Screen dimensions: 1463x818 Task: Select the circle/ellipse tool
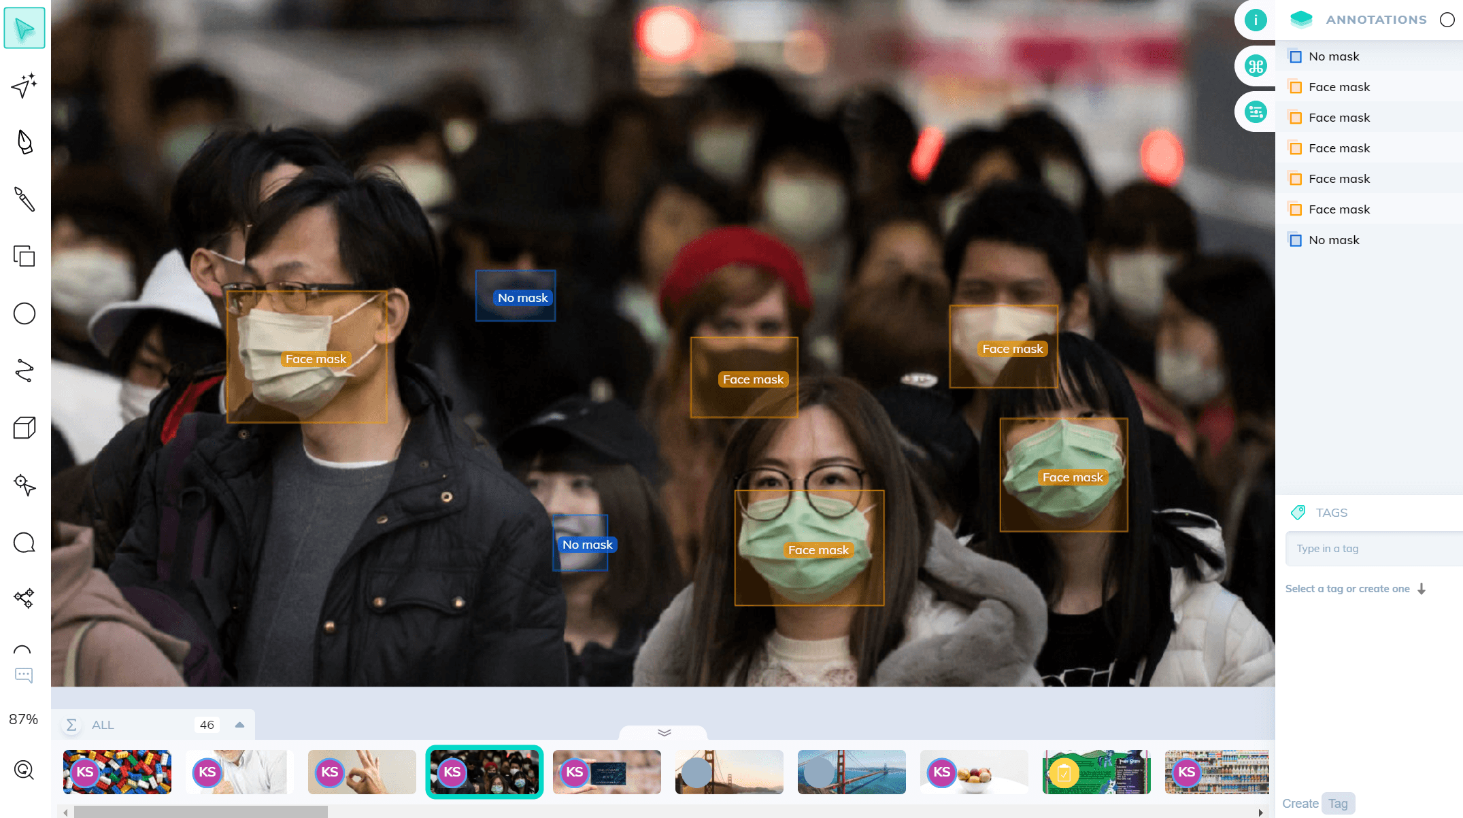pos(25,313)
